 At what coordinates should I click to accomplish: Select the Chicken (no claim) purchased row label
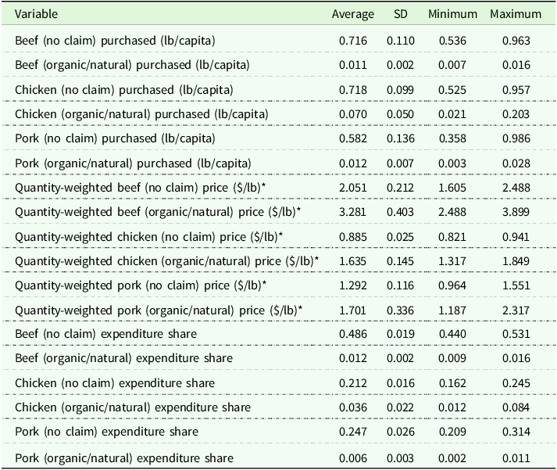tap(123, 89)
